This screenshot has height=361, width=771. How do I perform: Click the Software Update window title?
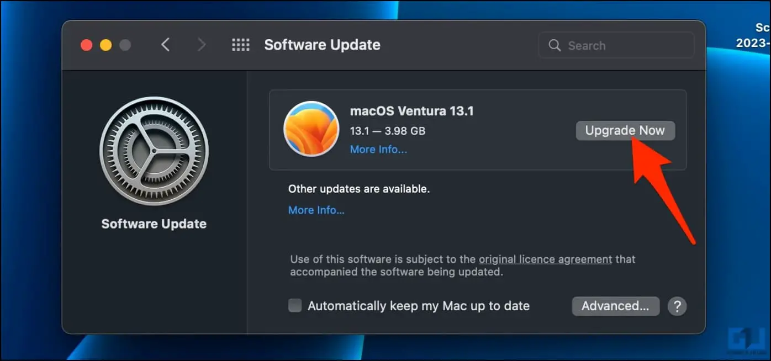click(x=323, y=45)
